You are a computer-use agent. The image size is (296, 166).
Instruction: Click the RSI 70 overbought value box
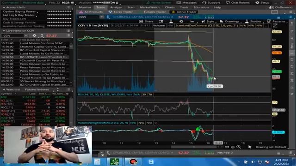coord(150,94)
